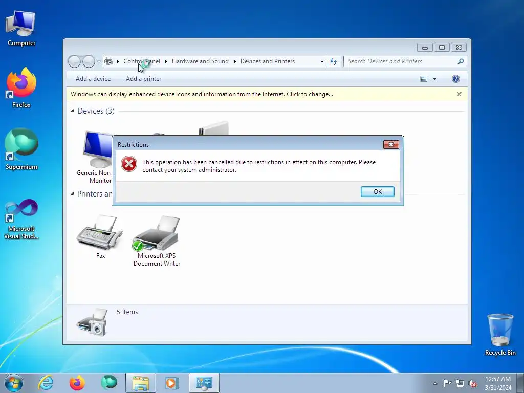Open recent pages dropdown arrow
Screen dimensions: 524x393
pos(99,62)
